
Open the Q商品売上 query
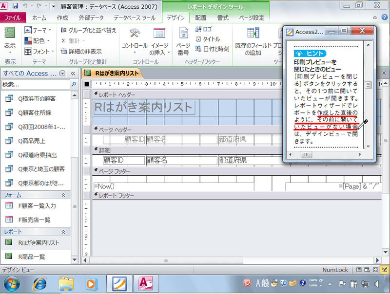[32, 141]
